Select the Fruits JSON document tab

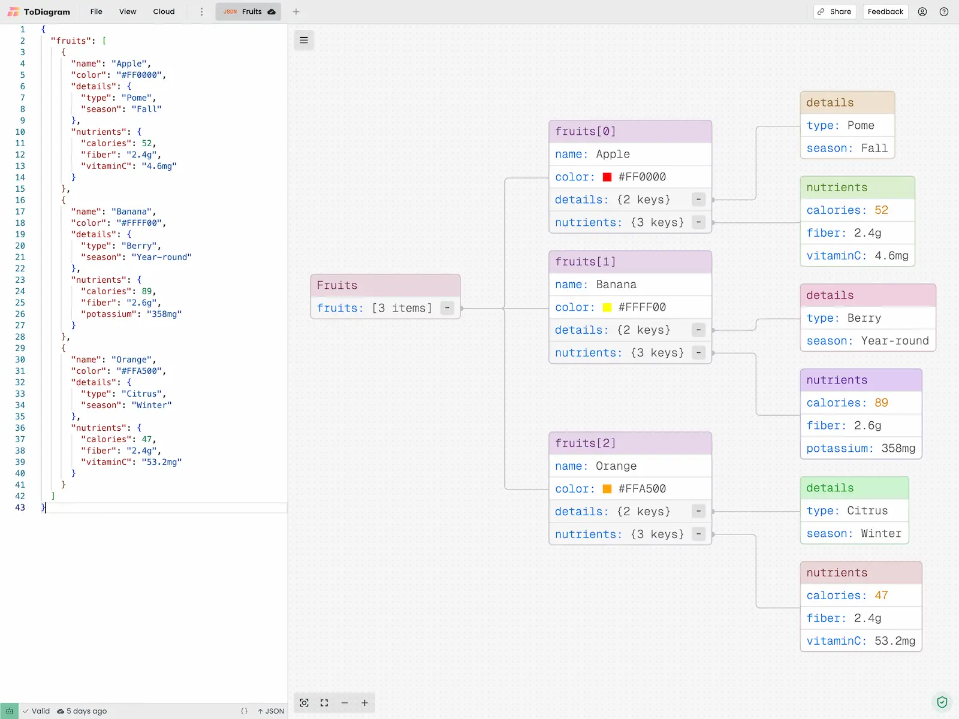click(x=248, y=11)
